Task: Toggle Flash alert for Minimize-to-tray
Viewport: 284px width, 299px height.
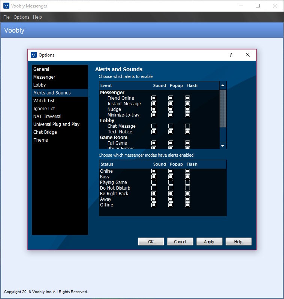Action: click(x=187, y=115)
